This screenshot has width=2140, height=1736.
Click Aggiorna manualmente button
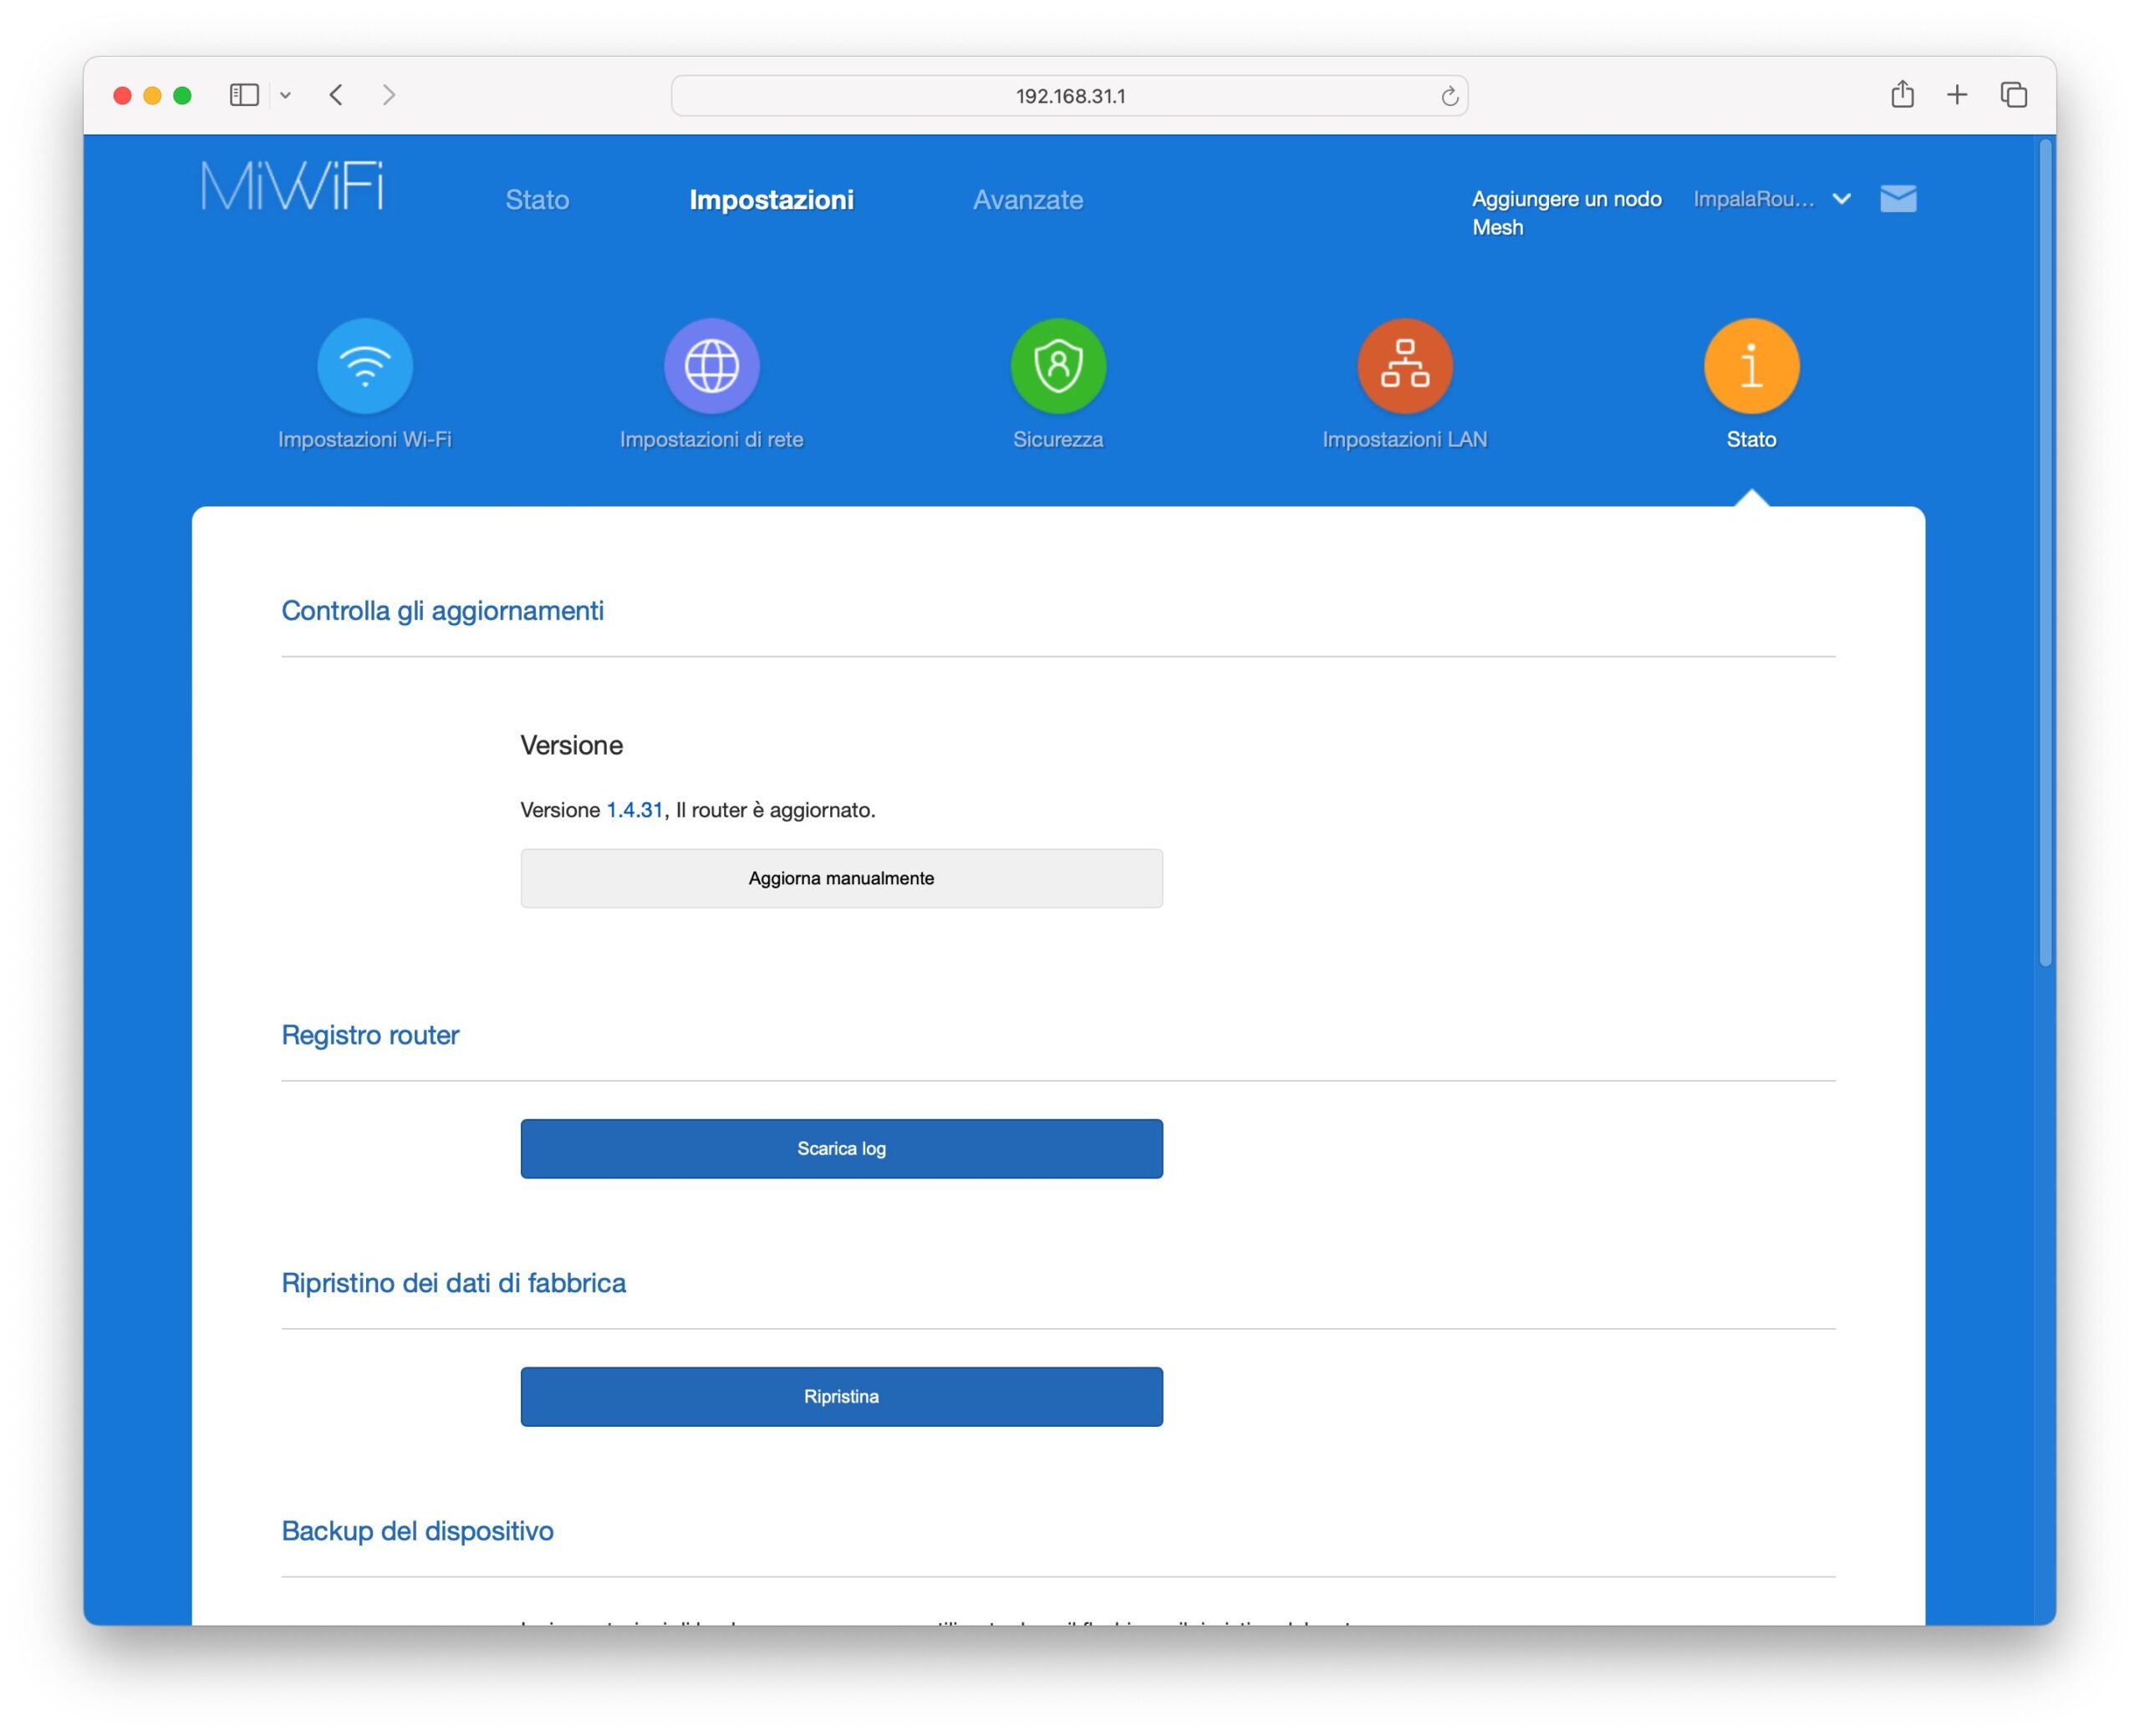point(841,878)
